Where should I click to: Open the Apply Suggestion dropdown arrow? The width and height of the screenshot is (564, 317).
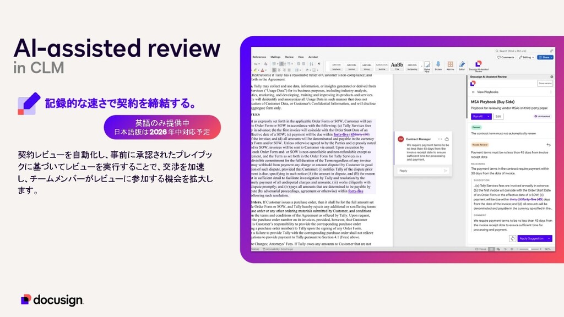point(549,238)
